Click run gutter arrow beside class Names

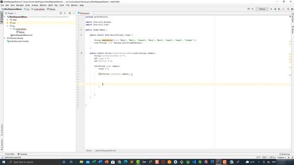point(81,29)
